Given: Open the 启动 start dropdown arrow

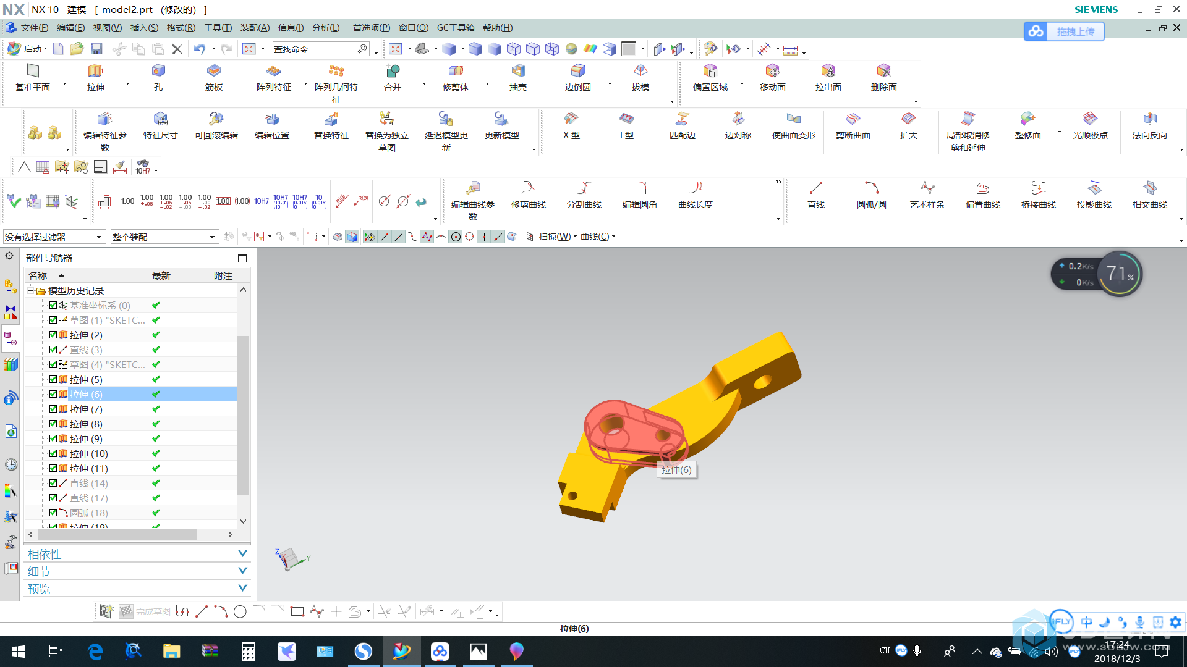Looking at the screenshot, I should pyautogui.click(x=46, y=49).
